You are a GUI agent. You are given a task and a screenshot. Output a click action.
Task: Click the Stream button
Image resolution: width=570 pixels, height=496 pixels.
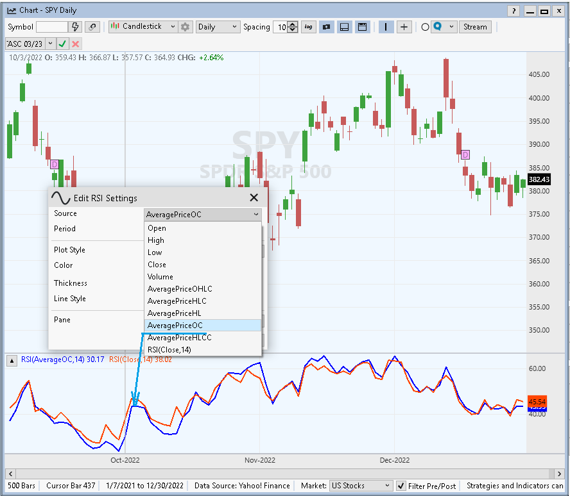(x=475, y=27)
